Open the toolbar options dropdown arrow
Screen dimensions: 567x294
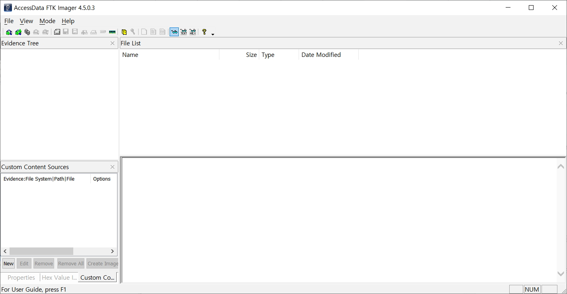tap(213, 34)
